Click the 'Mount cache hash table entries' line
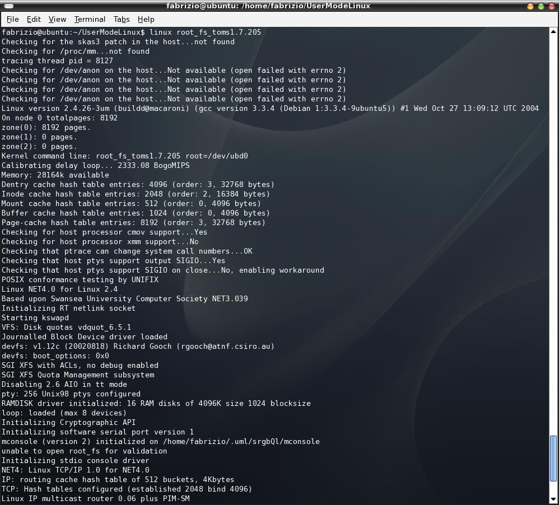Image resolution: width=559 pixels, height=505 pixels. [131, 203]
